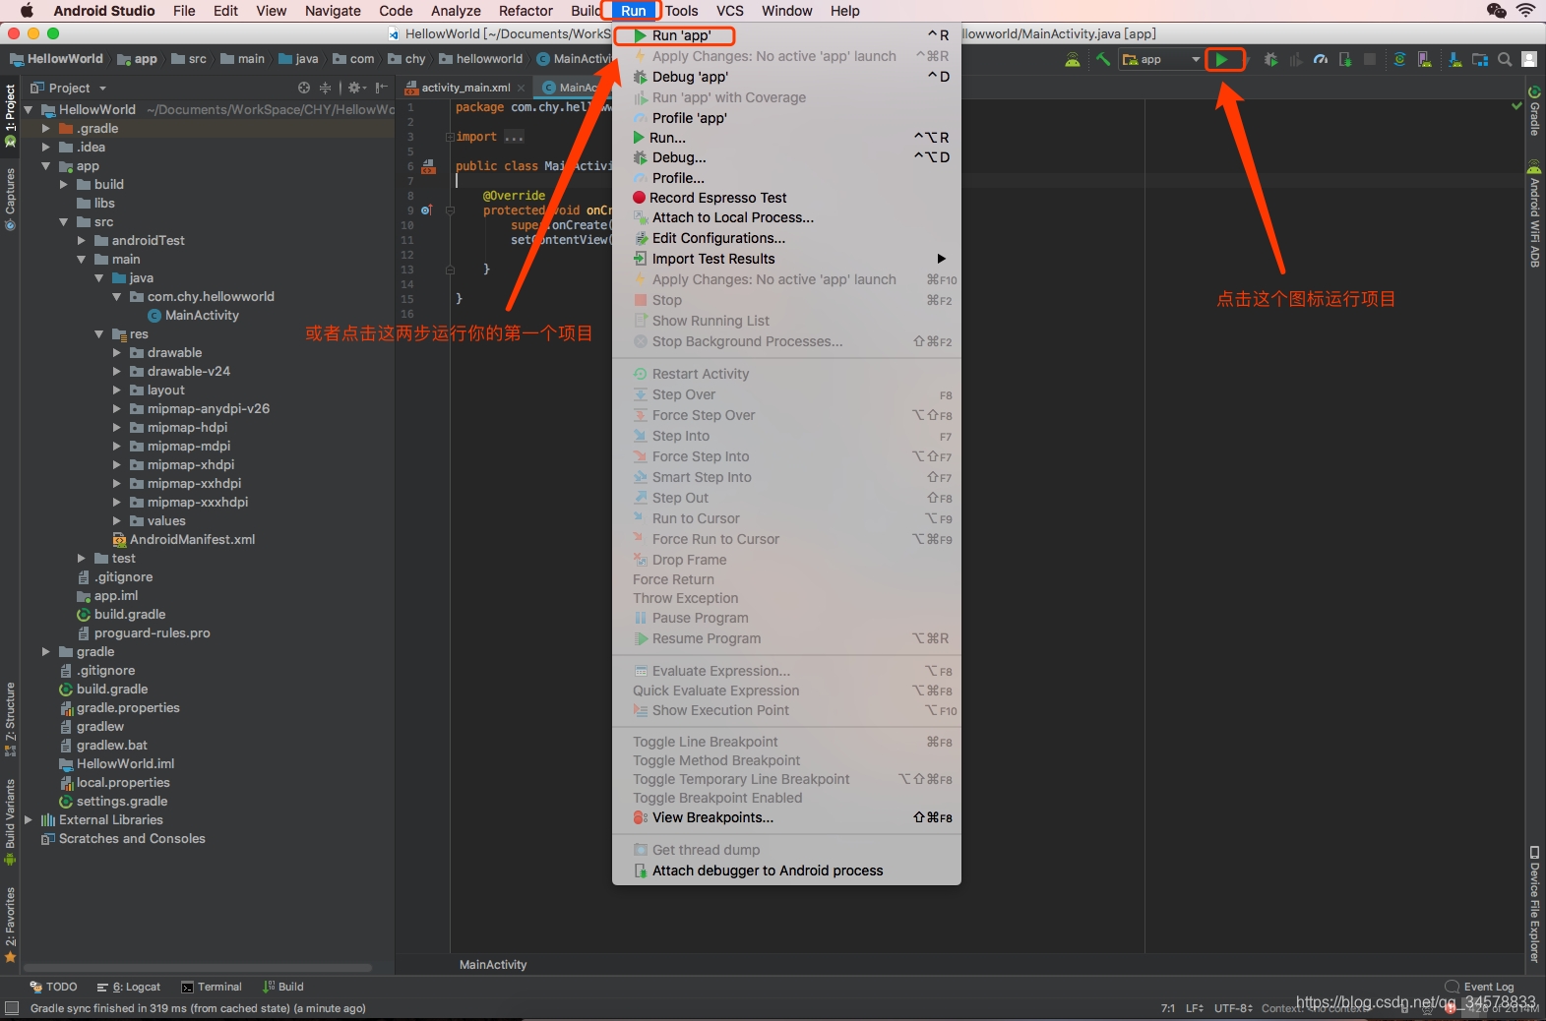1546x1021 pixels.
Task: Expand the .gradle folder in project tree
Action: coord(46,129)
